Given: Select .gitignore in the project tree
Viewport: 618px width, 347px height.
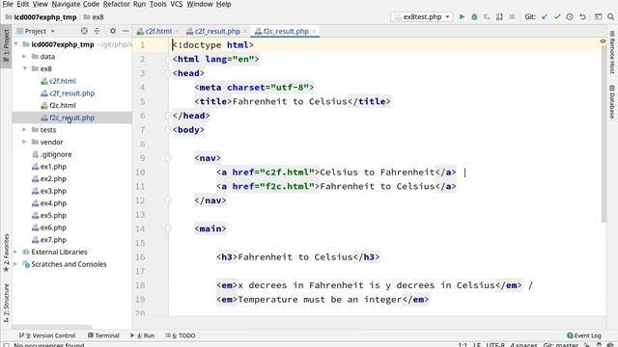Looking at the screenshot, I should pyautogui.click(x=56, y=154).
